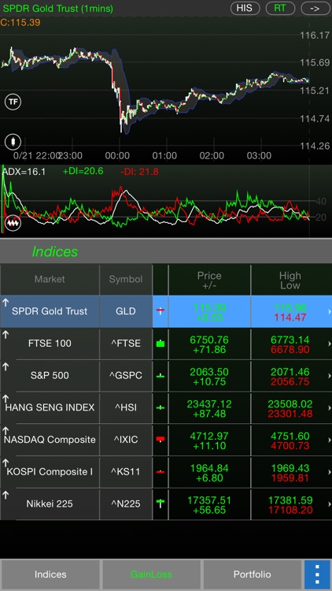Tap the ^KS11 symbol cell

coord(126,471)
